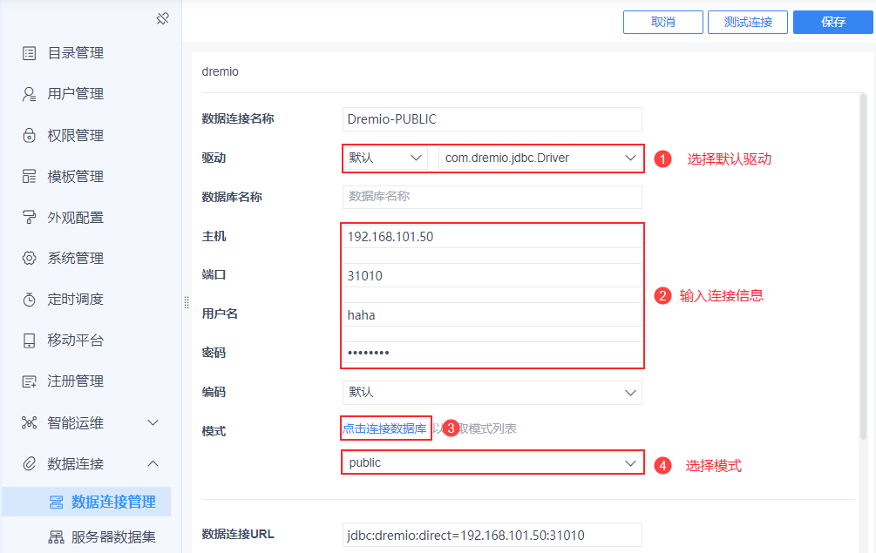Viewport: 876px width, 553px height.
Task: Click the 注册管理 icon
Action: [x=29, y=381]
